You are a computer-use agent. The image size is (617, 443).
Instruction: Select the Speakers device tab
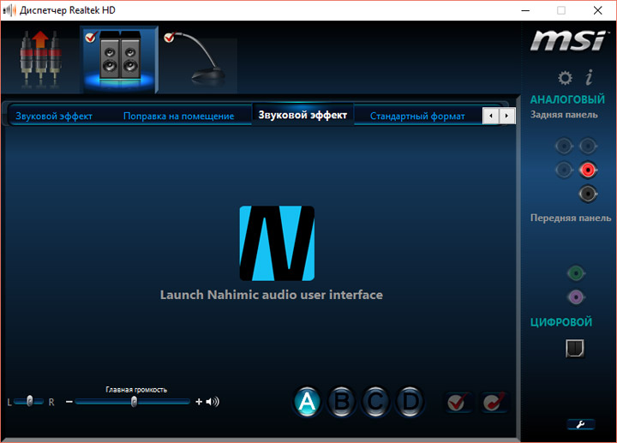tap(119, 60)
